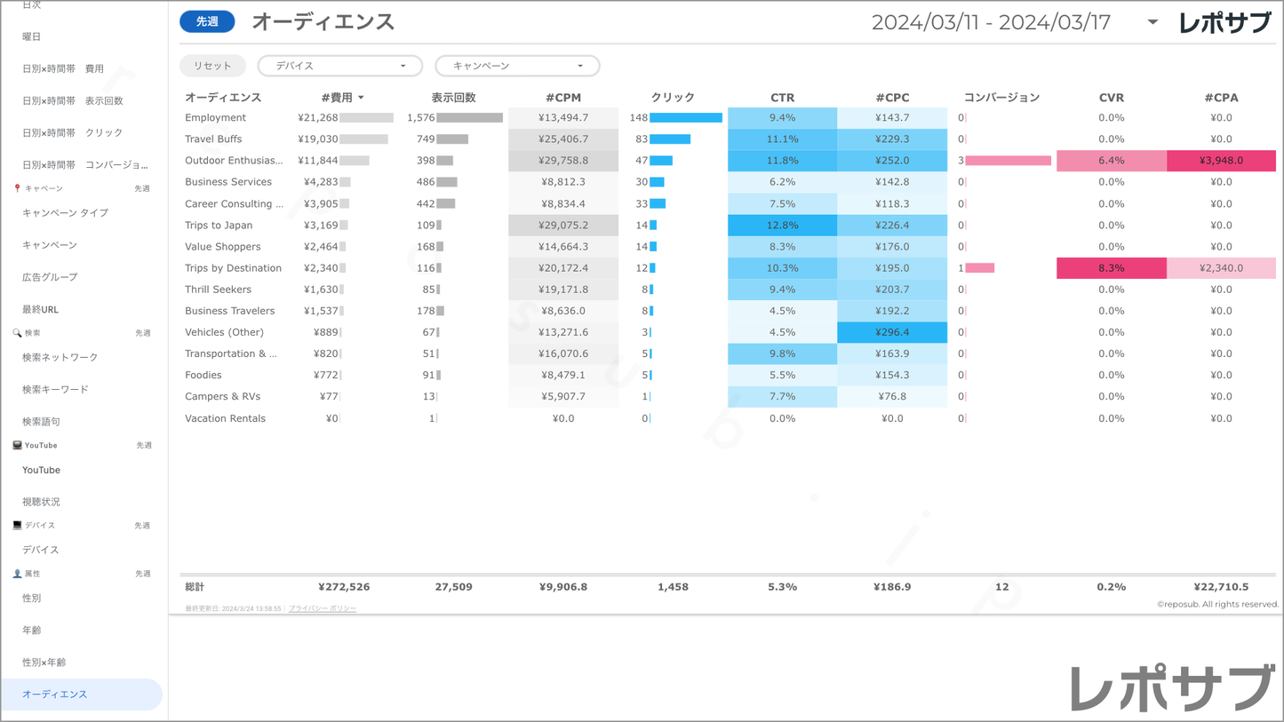Click the magnifier icon beside 検索 section

pos(17,333)
